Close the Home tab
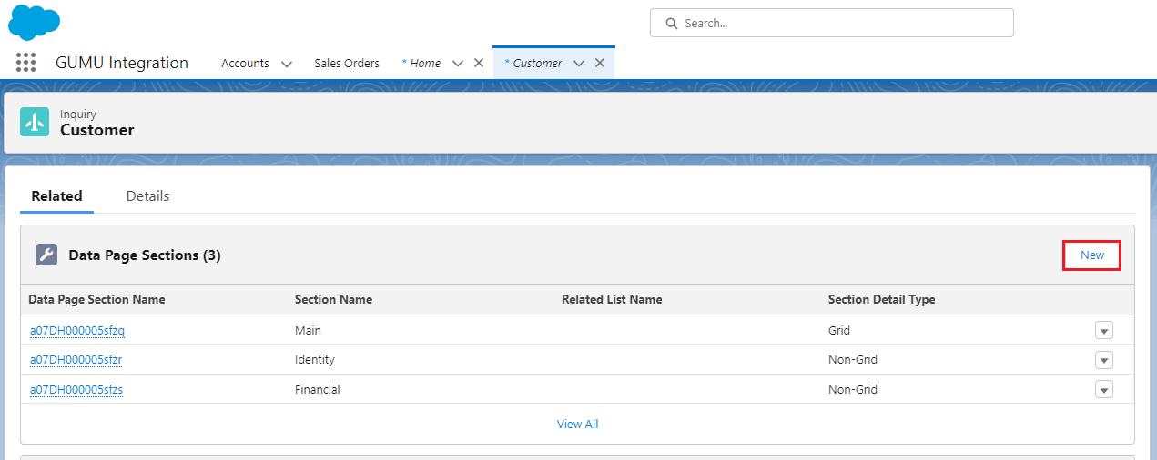 tap(479, 63)
